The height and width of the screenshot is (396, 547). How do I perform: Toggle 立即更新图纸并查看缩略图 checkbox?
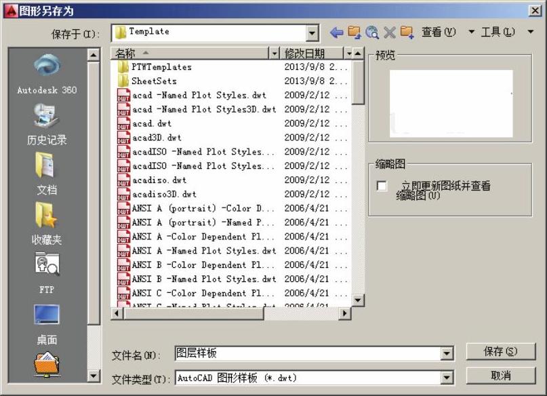(382, 186)
